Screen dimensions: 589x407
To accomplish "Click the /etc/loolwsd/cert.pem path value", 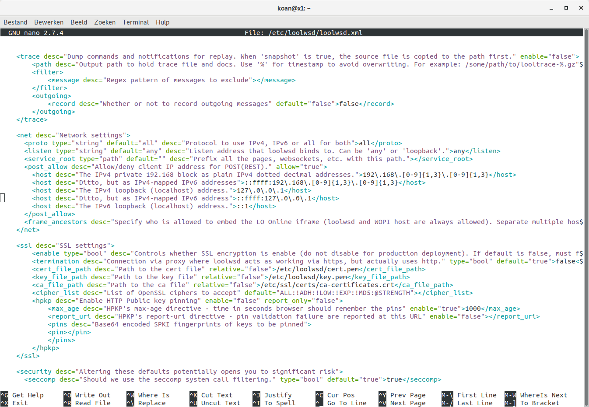I will pos(317,269).
